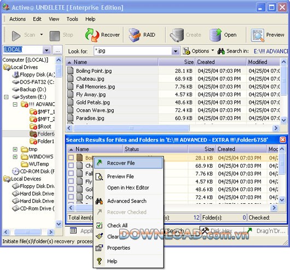Open the View menu
Image resolution: width=290 pixels, height=270 pixels.
pyautogui.click(x=54, y=19)
